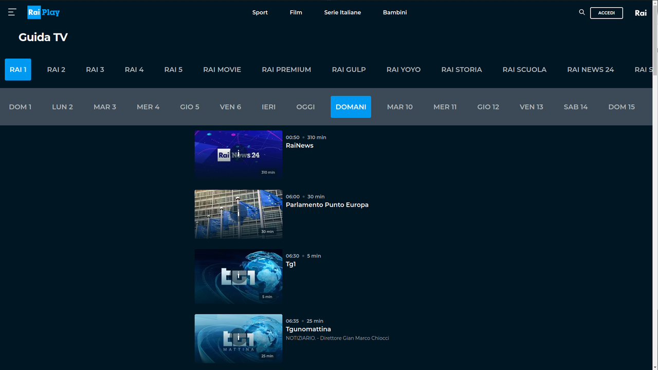Select the RAI 1 channel tab
This screenshot has height=370, width=658.
pyautogui.click(x=18, y=69)
